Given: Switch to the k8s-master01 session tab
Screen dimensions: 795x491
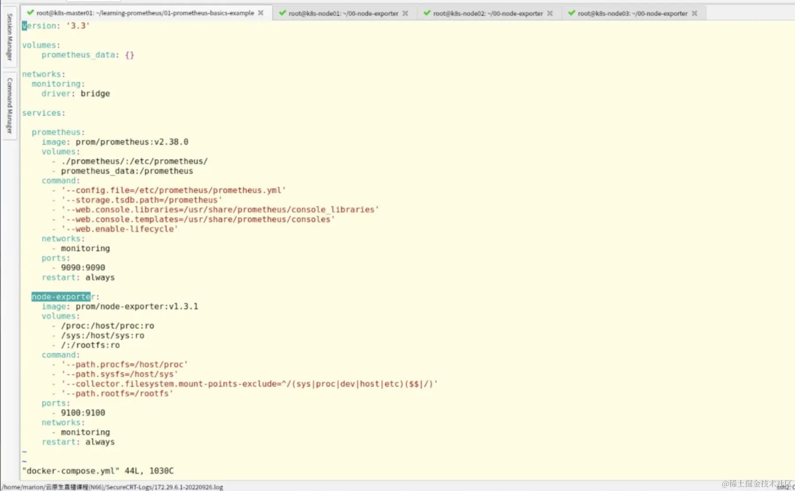Looking at the screenshot, I should coord(145,13).
